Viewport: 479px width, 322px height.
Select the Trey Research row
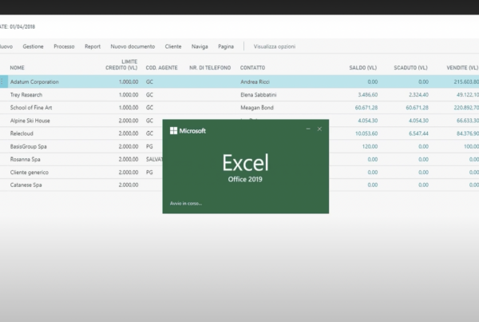pyautogui.click(x=239, y=95)
